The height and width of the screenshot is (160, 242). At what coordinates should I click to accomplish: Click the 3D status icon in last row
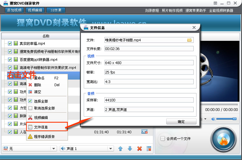pos(145,131)
